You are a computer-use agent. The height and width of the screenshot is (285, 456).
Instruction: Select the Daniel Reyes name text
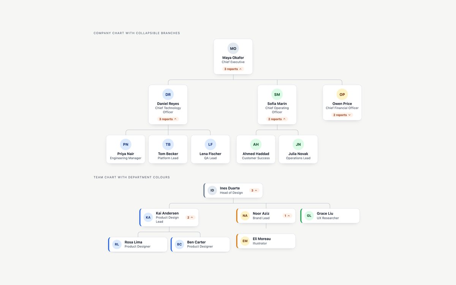(x=168, y=104)
